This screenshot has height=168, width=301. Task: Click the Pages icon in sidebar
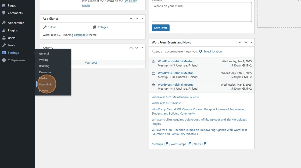click(x=4, y=6)
